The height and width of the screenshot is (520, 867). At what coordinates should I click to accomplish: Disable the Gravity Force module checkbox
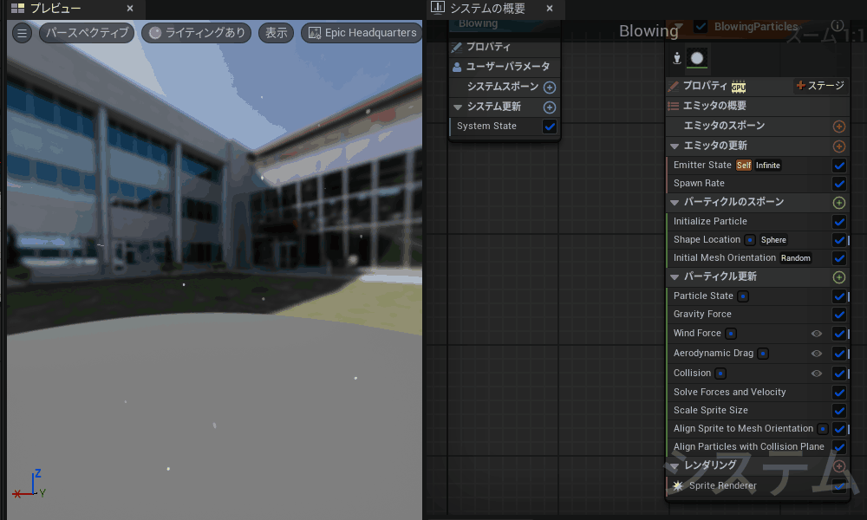click(x=838, y=315)
